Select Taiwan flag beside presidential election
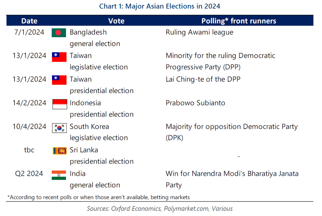 (x=59, y=80)
